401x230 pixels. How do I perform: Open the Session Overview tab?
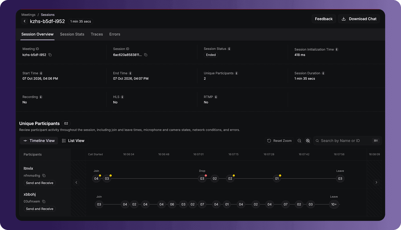[x=37, y=34]
